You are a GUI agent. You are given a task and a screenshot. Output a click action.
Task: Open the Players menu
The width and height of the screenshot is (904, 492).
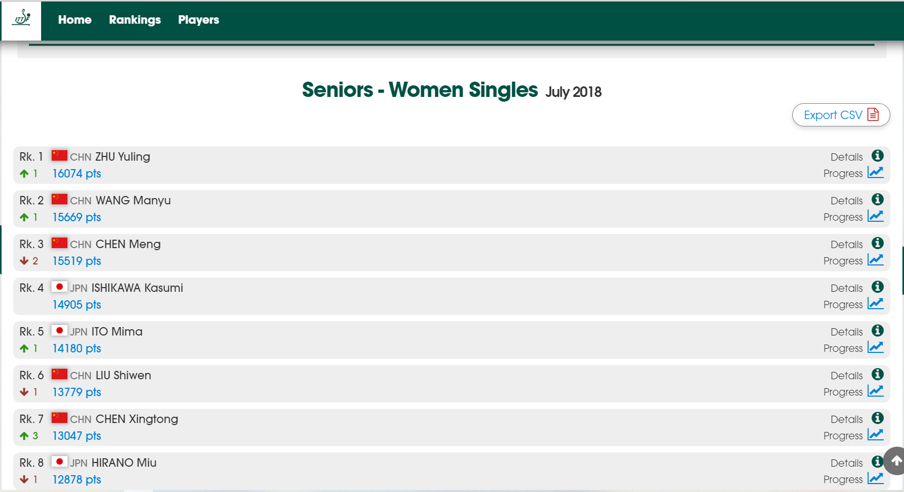pos(199,20)
